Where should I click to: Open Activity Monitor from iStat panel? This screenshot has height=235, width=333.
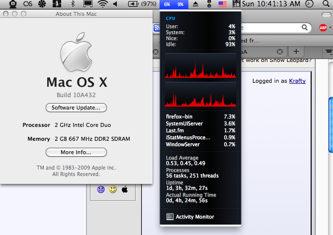195,217
